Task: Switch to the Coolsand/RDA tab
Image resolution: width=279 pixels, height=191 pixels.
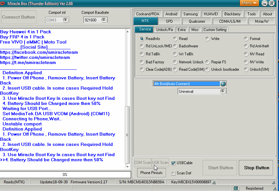Action: [x=148, y=14]
